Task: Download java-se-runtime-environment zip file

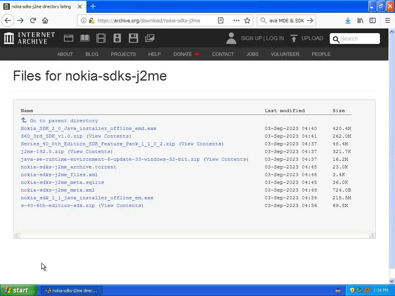Action: point(110,159)
